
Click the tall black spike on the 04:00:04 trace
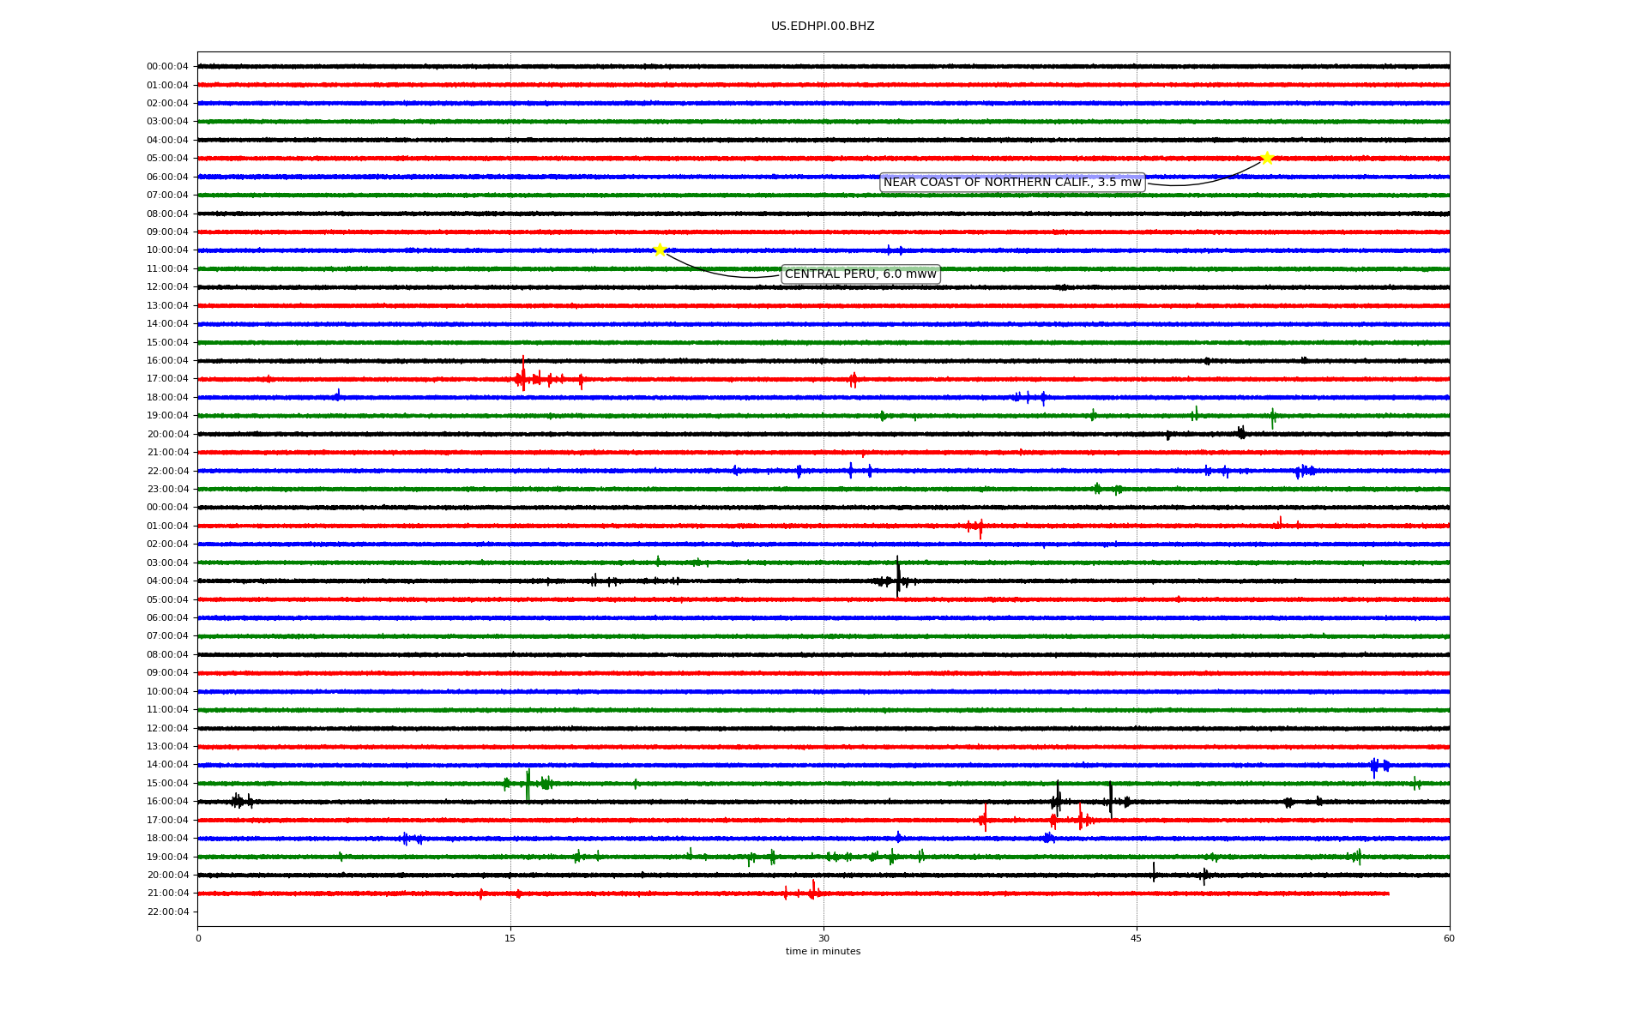[x=898, y=576]
